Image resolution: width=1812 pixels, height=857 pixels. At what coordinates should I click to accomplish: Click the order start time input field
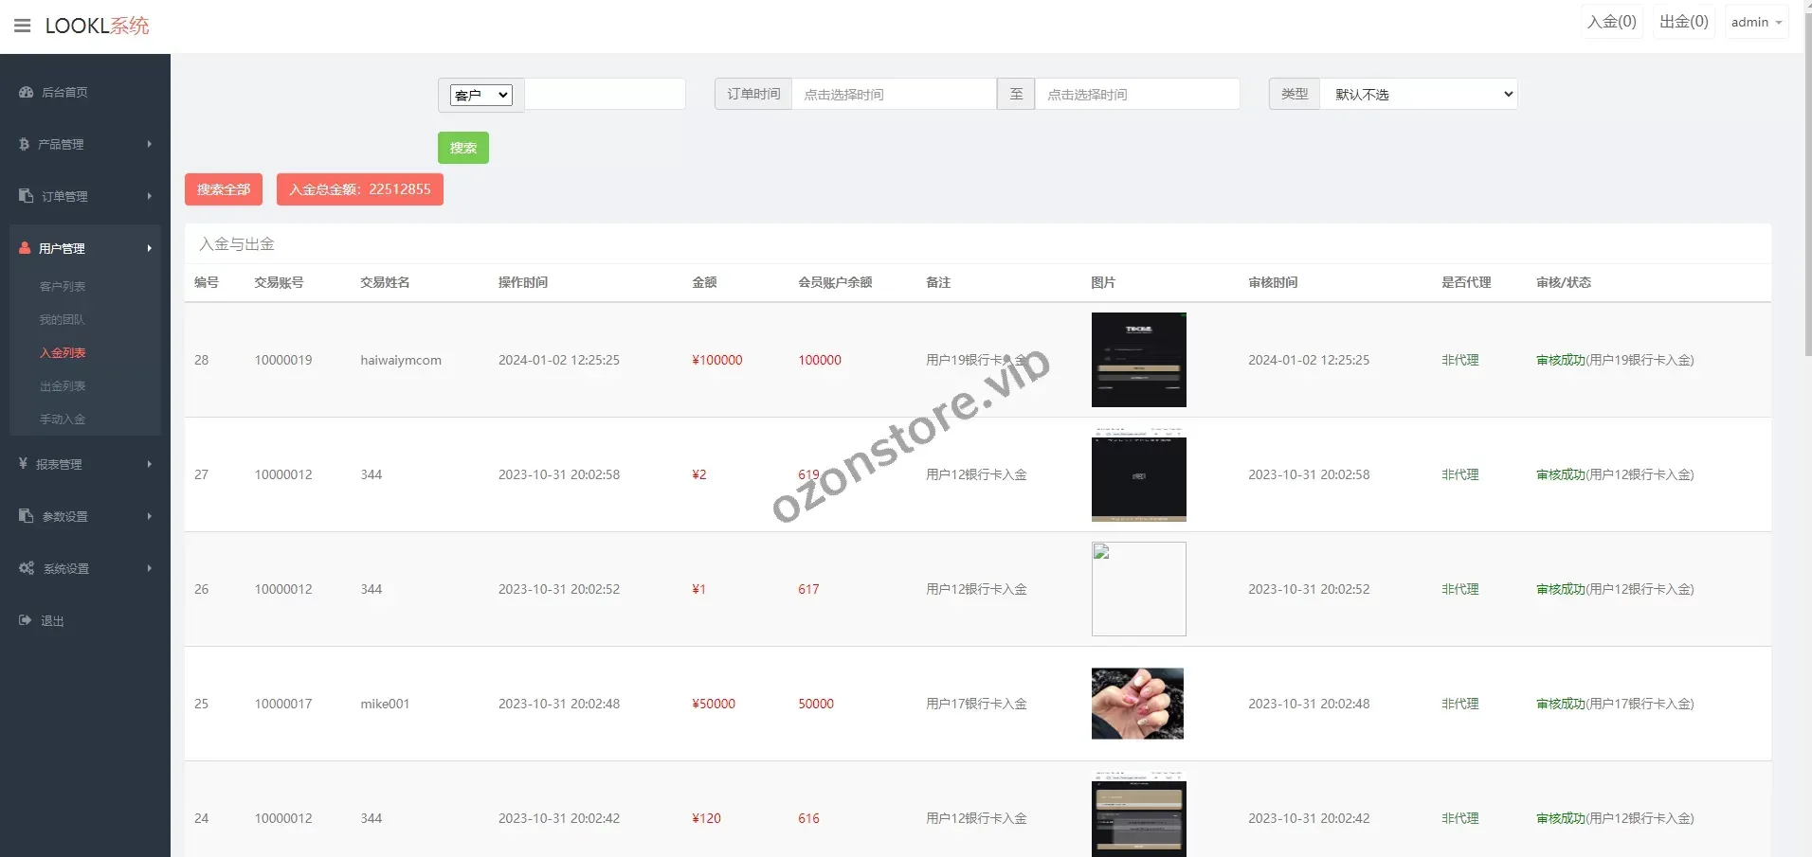pyautogui.click(x=894, y=95)
